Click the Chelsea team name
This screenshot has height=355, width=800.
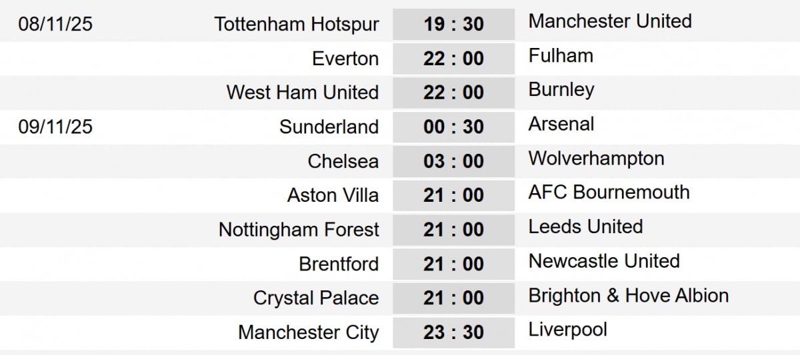[x=343, y=161]
